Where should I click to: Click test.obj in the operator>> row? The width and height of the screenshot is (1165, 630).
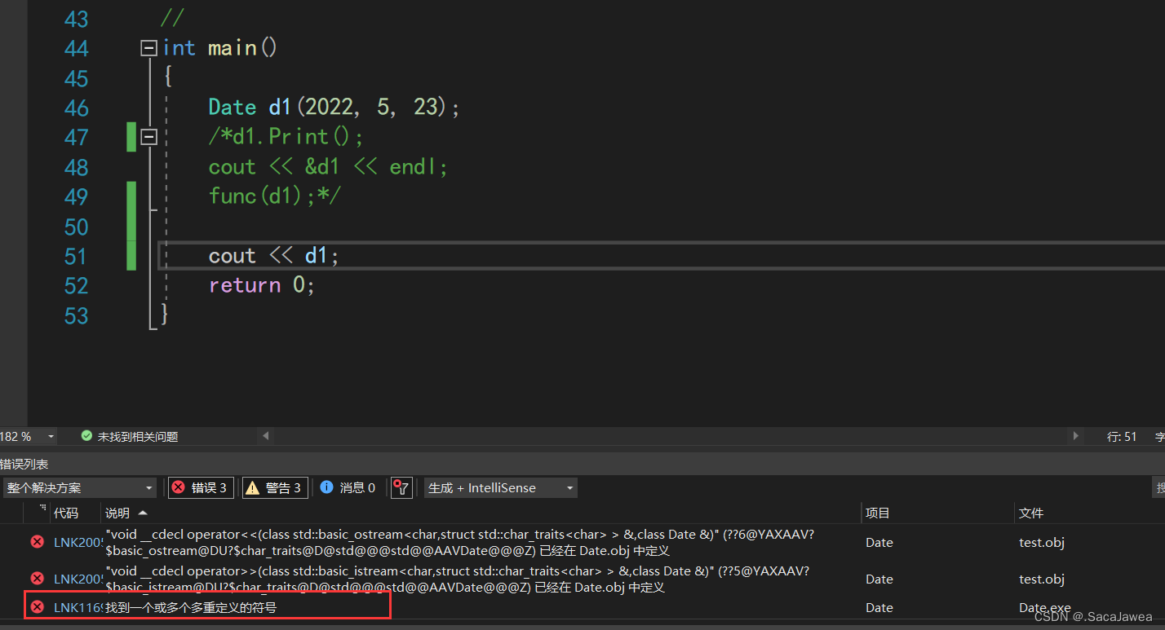click(x=1042, y=579)
